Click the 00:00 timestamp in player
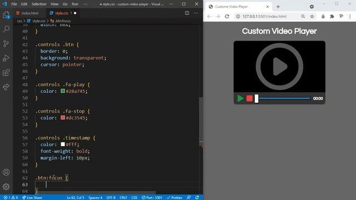The image size is (356, 200). coord(318,98)
